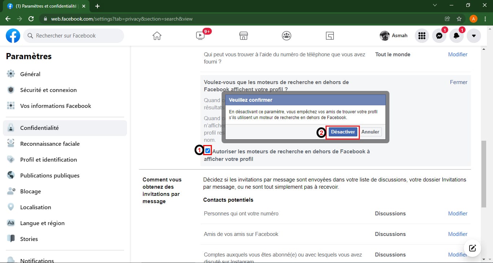Viewport: 493px width, 263px height.
Task: Click the Stories book icon
Action: (11, 239)
